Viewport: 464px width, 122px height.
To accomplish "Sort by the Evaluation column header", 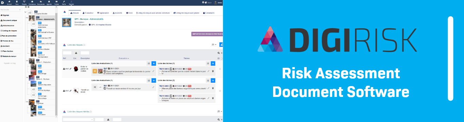I will (x=124, y=58).
